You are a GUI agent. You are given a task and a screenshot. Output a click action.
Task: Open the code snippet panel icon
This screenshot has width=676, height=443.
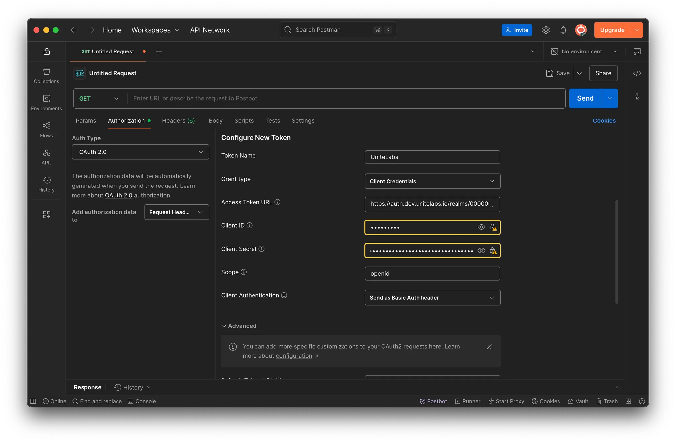pos(637,73)
